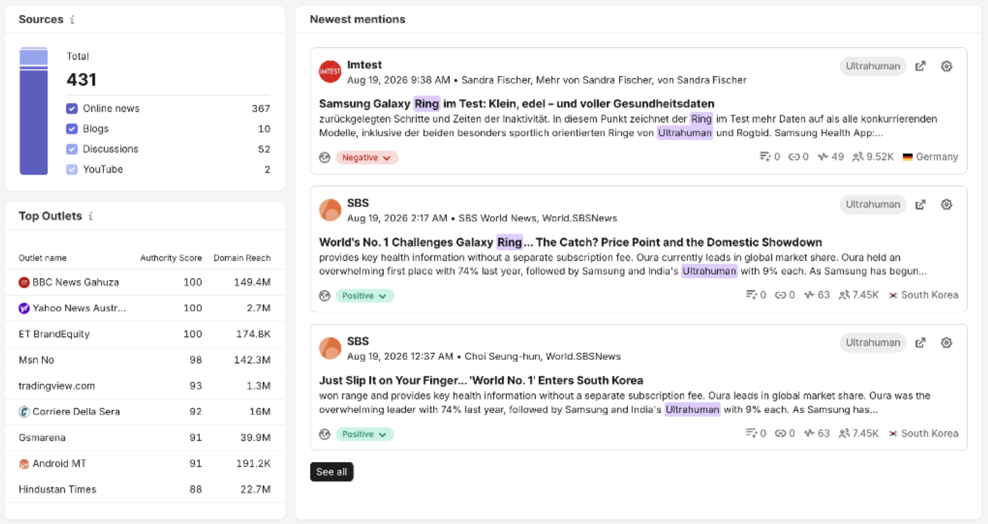Viewport: 988px width, 524px height.
Task: Click globe icon on SBS 2:17 AM mention
Action: click(x=324, y=296)
